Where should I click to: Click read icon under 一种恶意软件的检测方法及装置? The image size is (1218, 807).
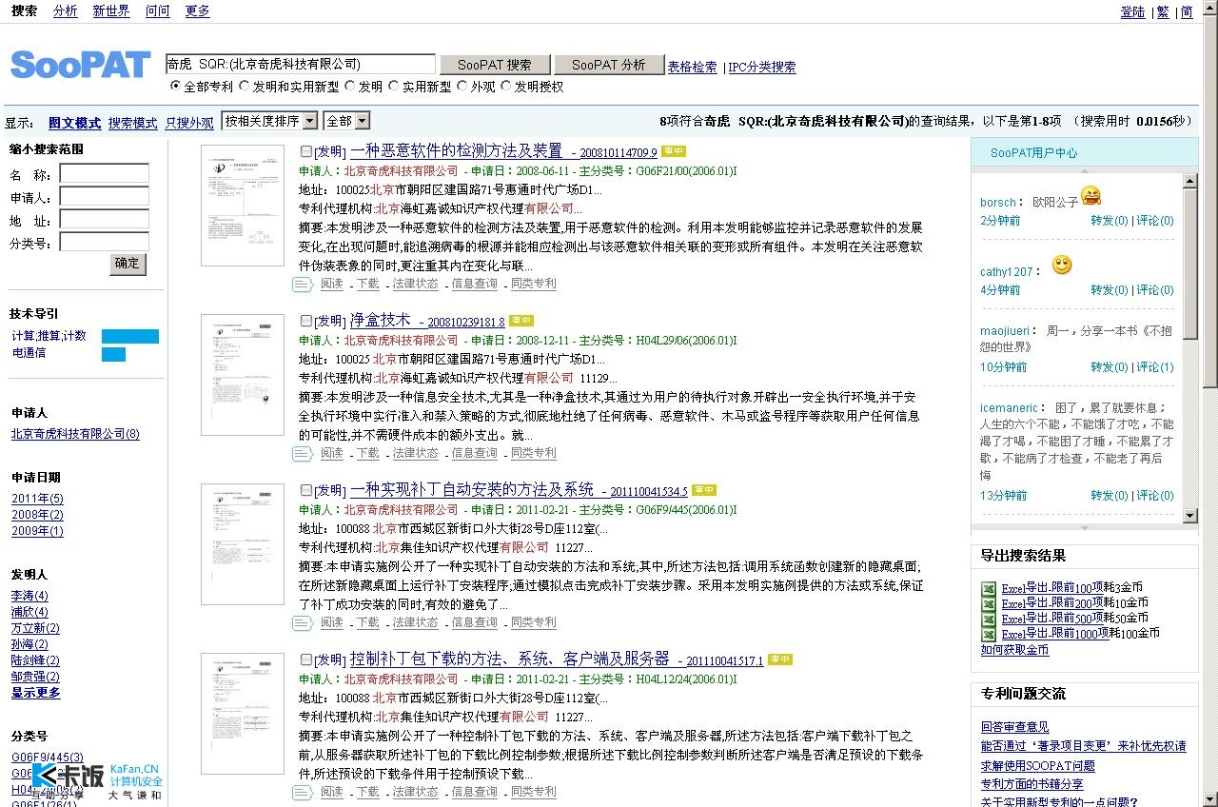[x=303, y=285]
